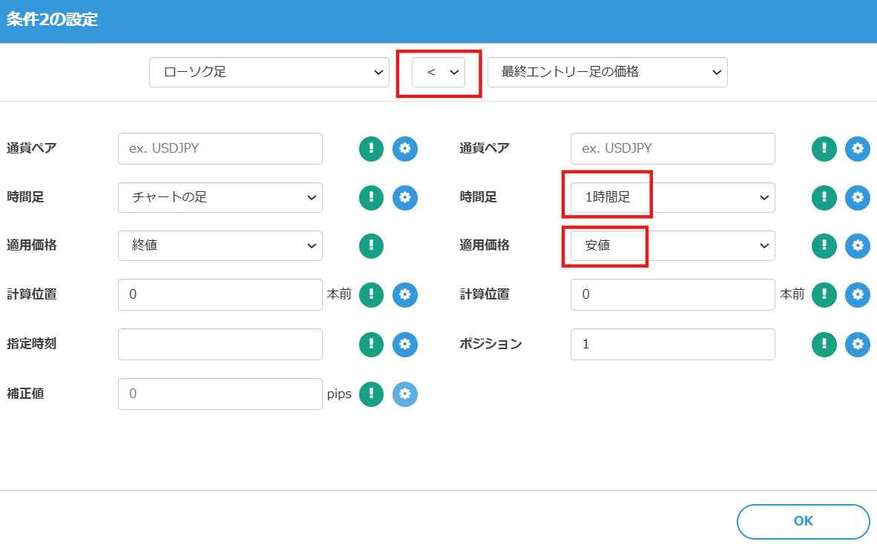Open the 安値 applied price dropdown
877x550 pixels.
tap(672, 246)
